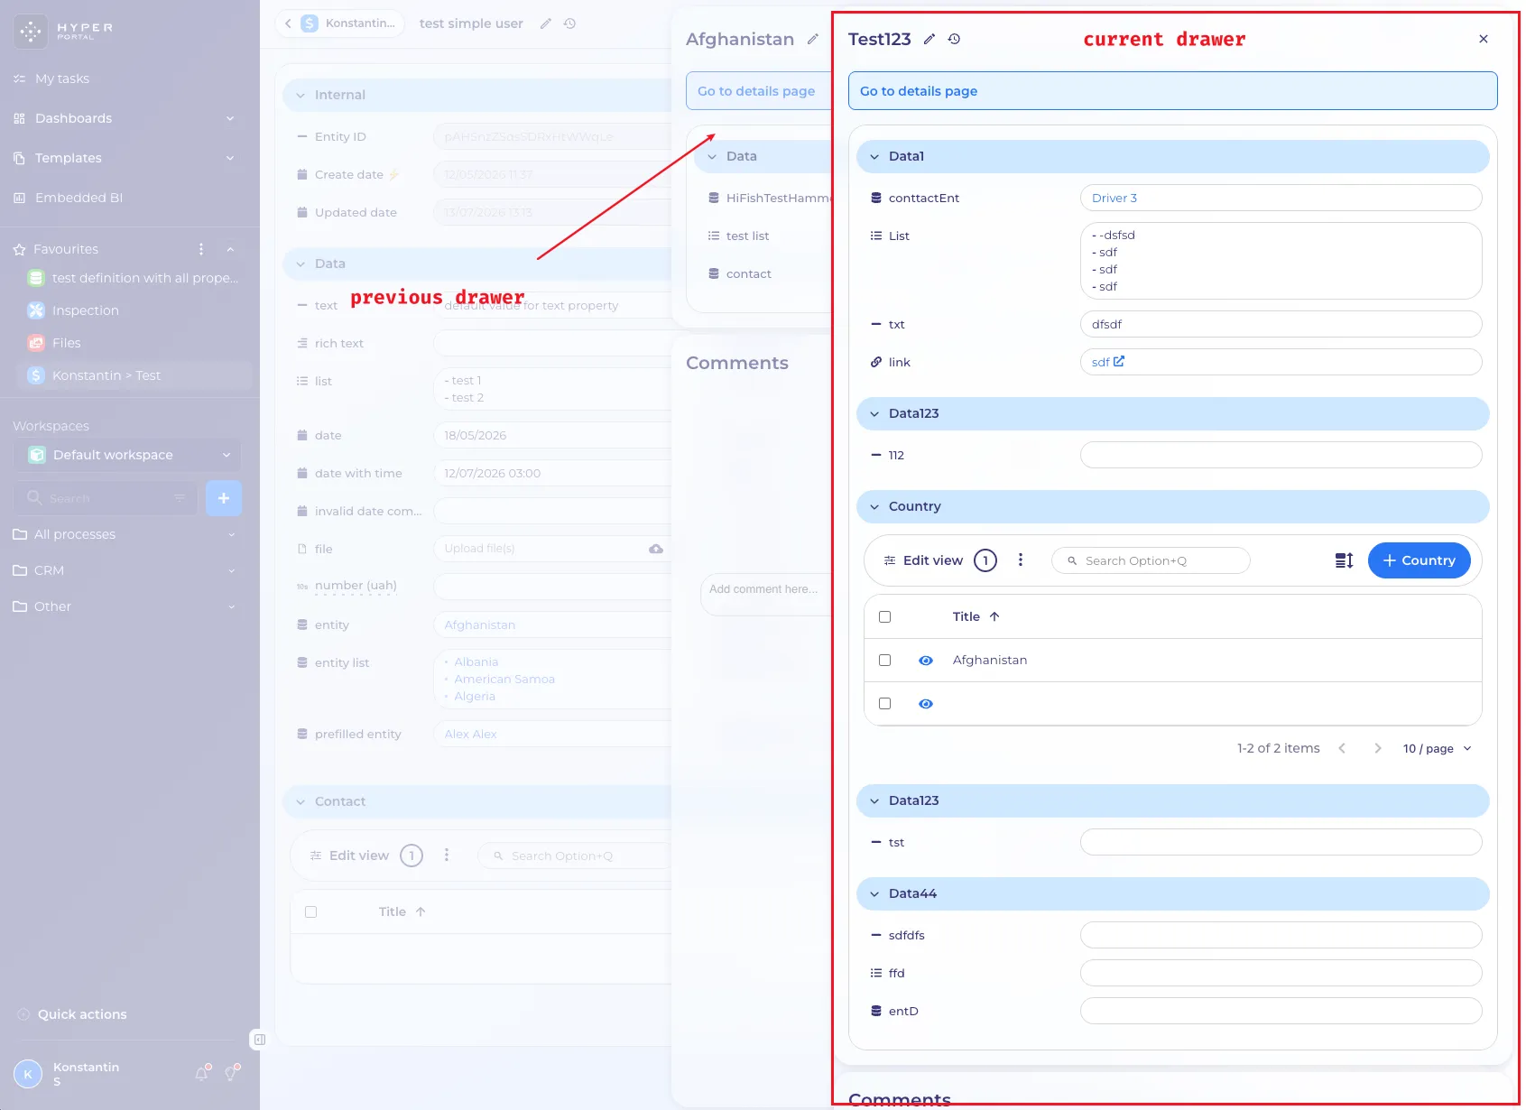Image resolution: width=1526 pixels, height=1110 pixels.
Task: Collapse the sidebar panel toggle
Action: (x=259, y=1040)
